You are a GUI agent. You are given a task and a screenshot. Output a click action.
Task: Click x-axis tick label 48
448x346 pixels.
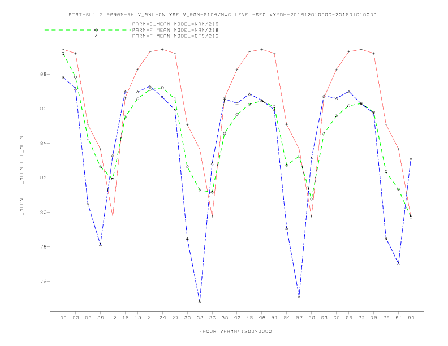(x=262, y=318)
